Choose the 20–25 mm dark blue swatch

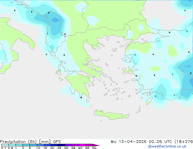point(54,145)
